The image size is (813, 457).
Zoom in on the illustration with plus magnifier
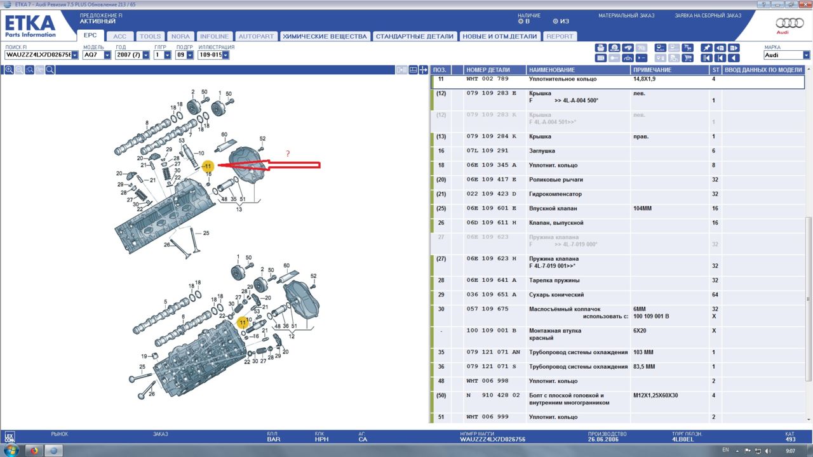click(9, 70)
